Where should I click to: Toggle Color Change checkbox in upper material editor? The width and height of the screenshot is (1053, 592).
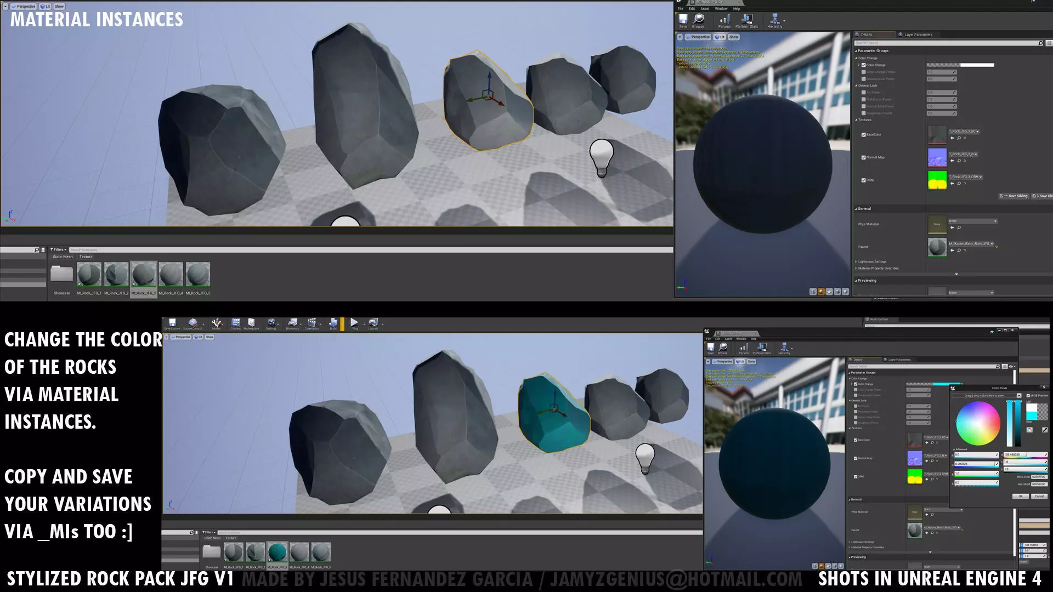(863, 65)
